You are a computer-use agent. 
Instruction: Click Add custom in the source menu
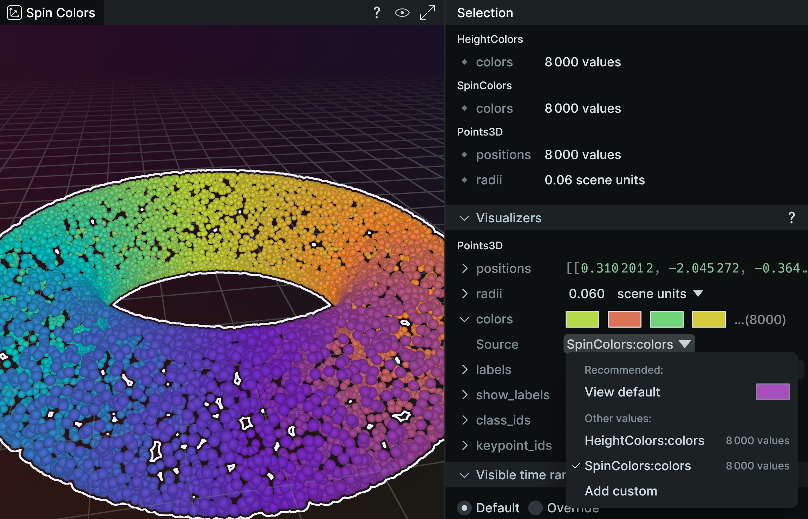pos(621,491)
